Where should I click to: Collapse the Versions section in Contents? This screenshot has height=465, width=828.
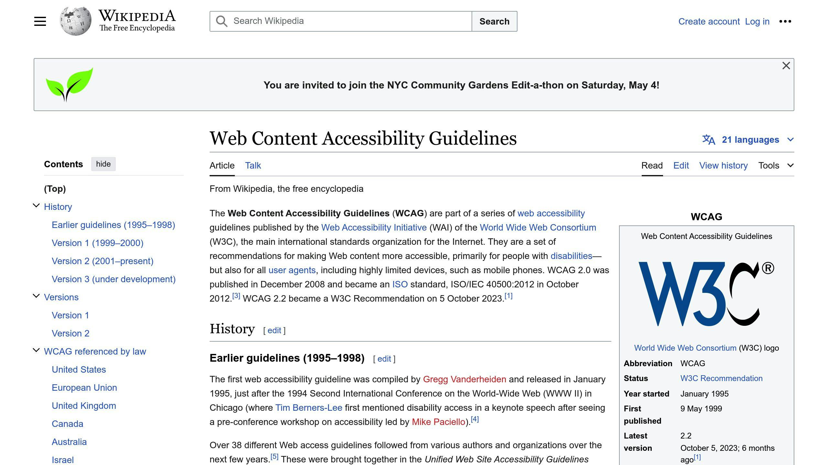(x=36, y=296)
